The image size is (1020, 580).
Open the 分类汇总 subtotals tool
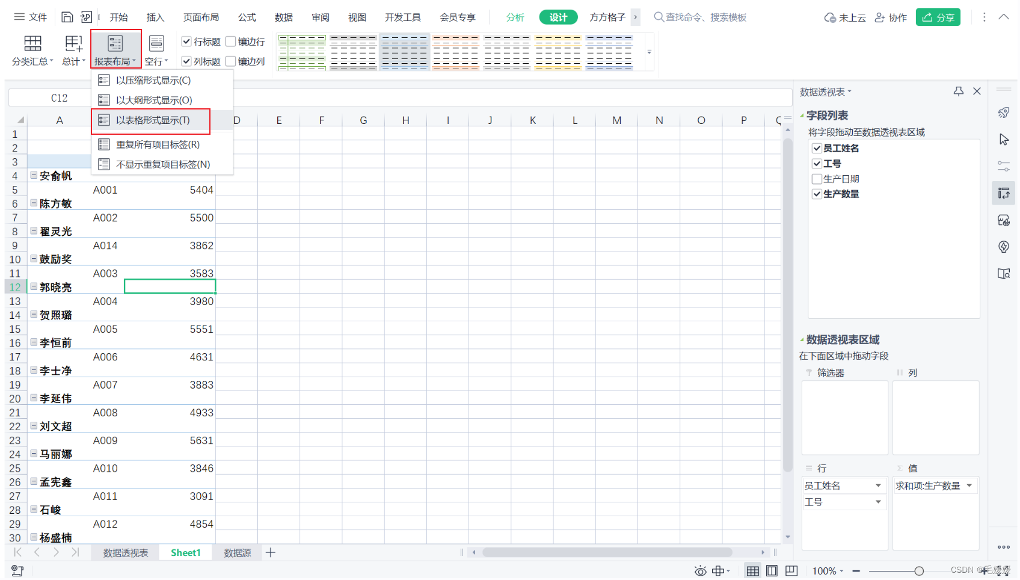(x=32, y=50)
